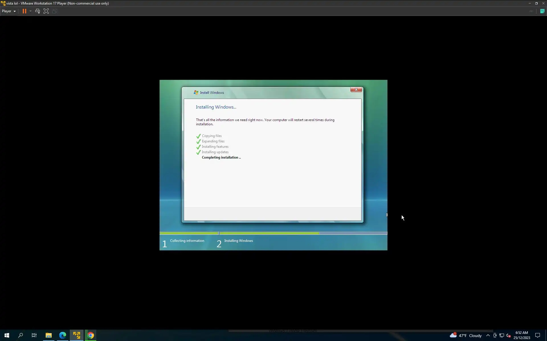Image resolution: width=547 pixels, height=341 pixels.
Task: Launch Microsoft Edge from the taskbar
Action: 63,335
